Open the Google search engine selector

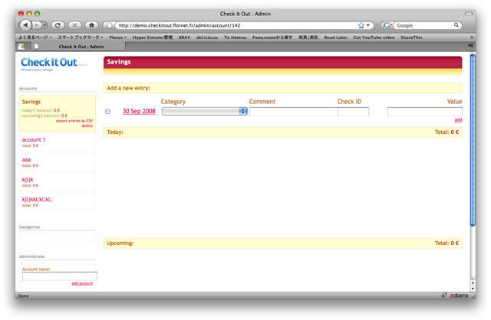(387, 25)
